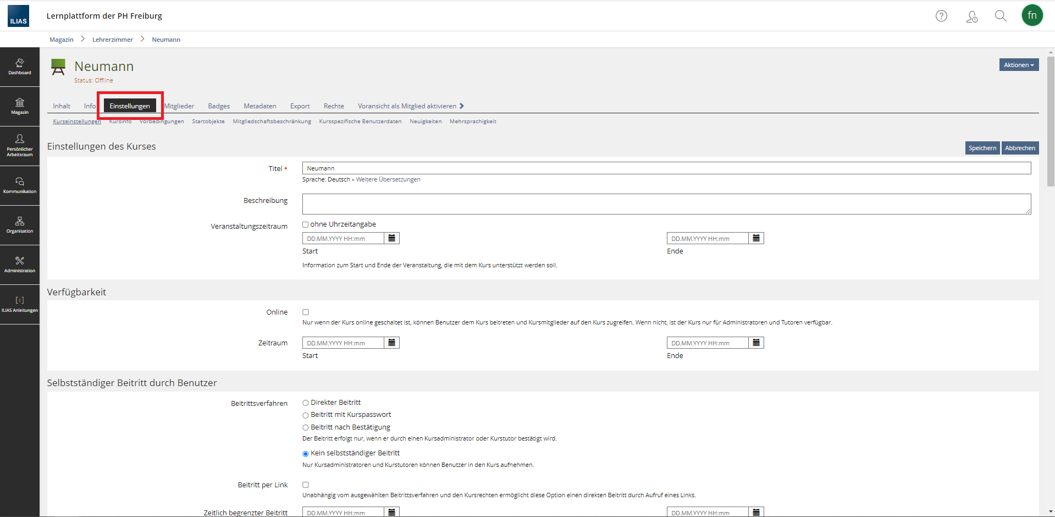Enable the 'ohne Uhrzeitangabe' checkbox
Screen dimensions: 1055x517
coord(306,224)
